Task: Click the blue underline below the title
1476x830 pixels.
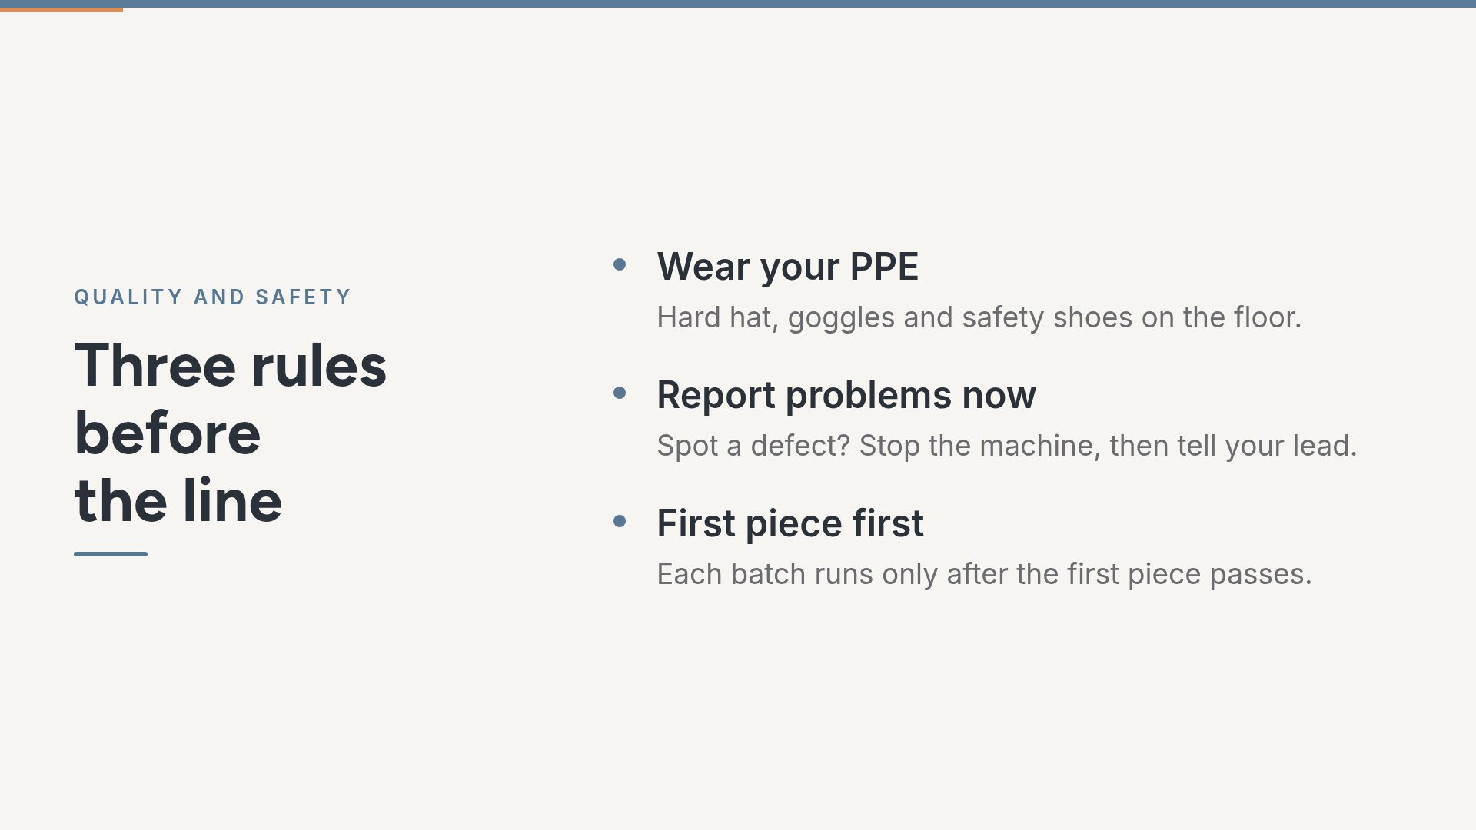Action: point(111,553)
